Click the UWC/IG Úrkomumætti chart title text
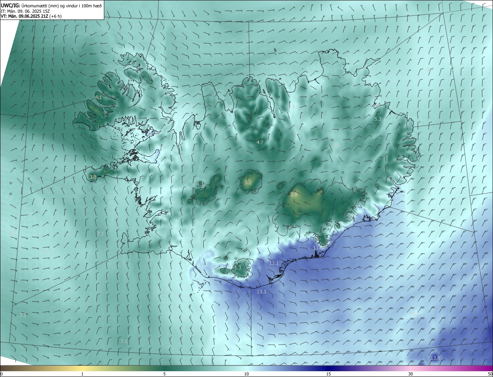The image size is (493, 377). (51, 5)
